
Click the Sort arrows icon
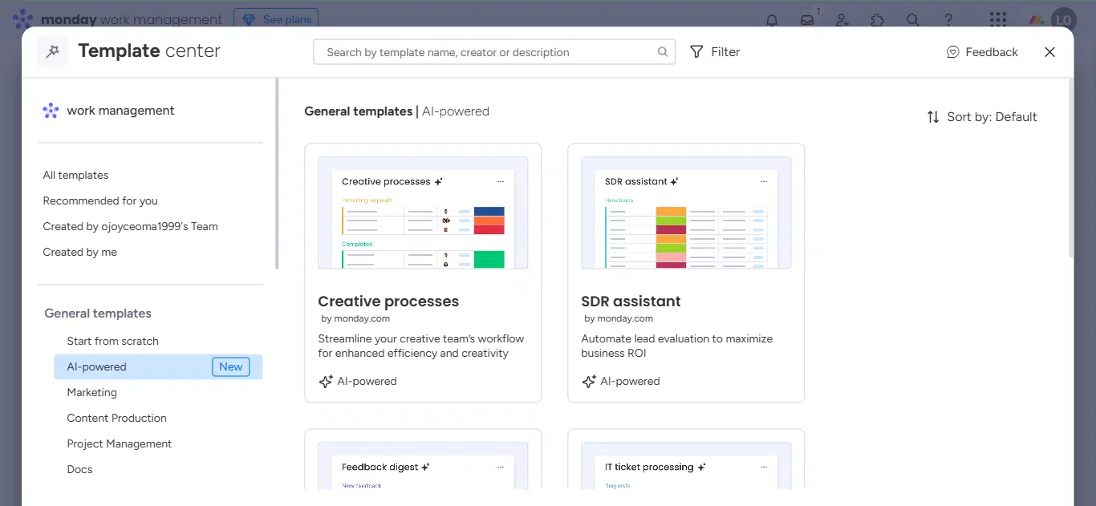(933, 117)
